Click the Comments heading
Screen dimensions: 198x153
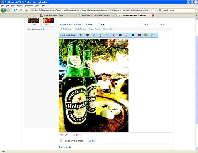[x=65, y=147]
